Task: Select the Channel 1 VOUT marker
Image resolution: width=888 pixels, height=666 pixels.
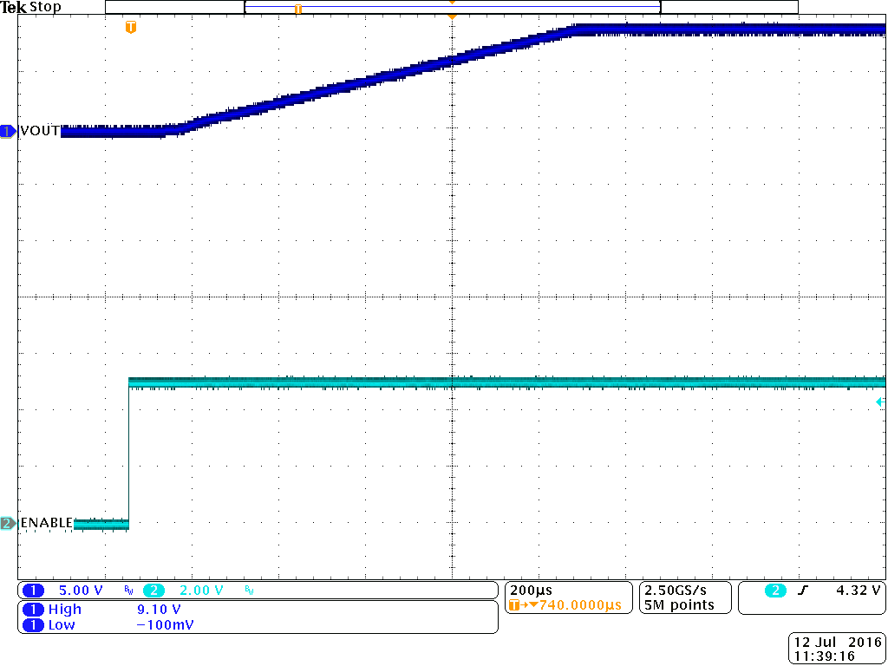Action: 7,131
